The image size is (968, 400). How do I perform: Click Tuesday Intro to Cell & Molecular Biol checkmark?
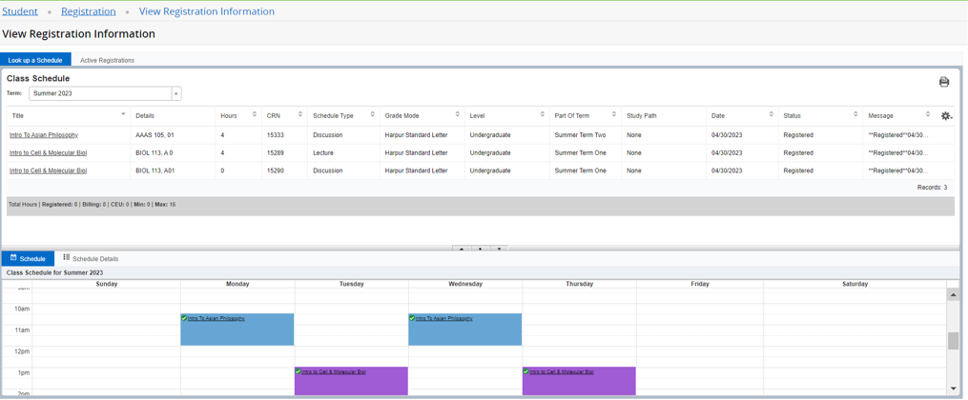point(299,371)
